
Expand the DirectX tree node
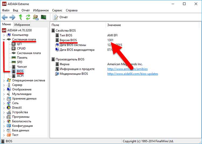pyautogui.click(x=4, y=108)
